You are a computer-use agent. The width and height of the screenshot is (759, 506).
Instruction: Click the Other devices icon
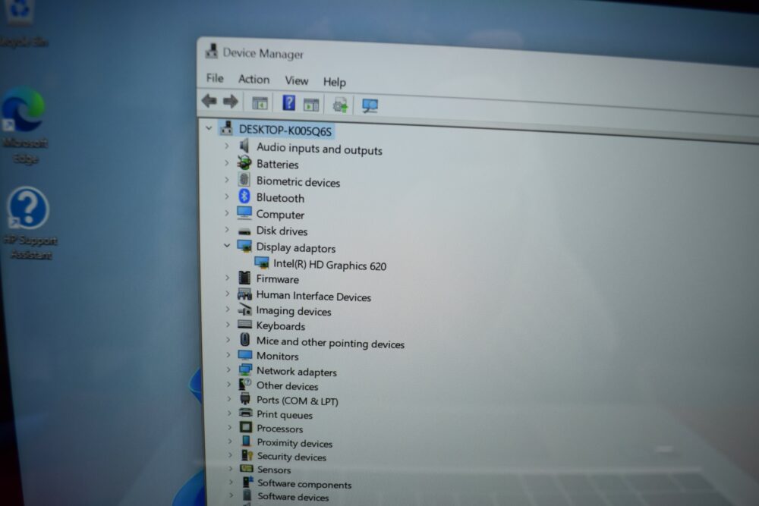[x=245, y=385]
